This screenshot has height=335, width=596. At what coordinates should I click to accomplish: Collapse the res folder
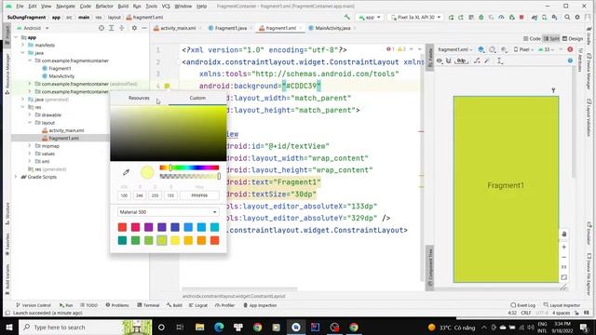coord(22,107)
